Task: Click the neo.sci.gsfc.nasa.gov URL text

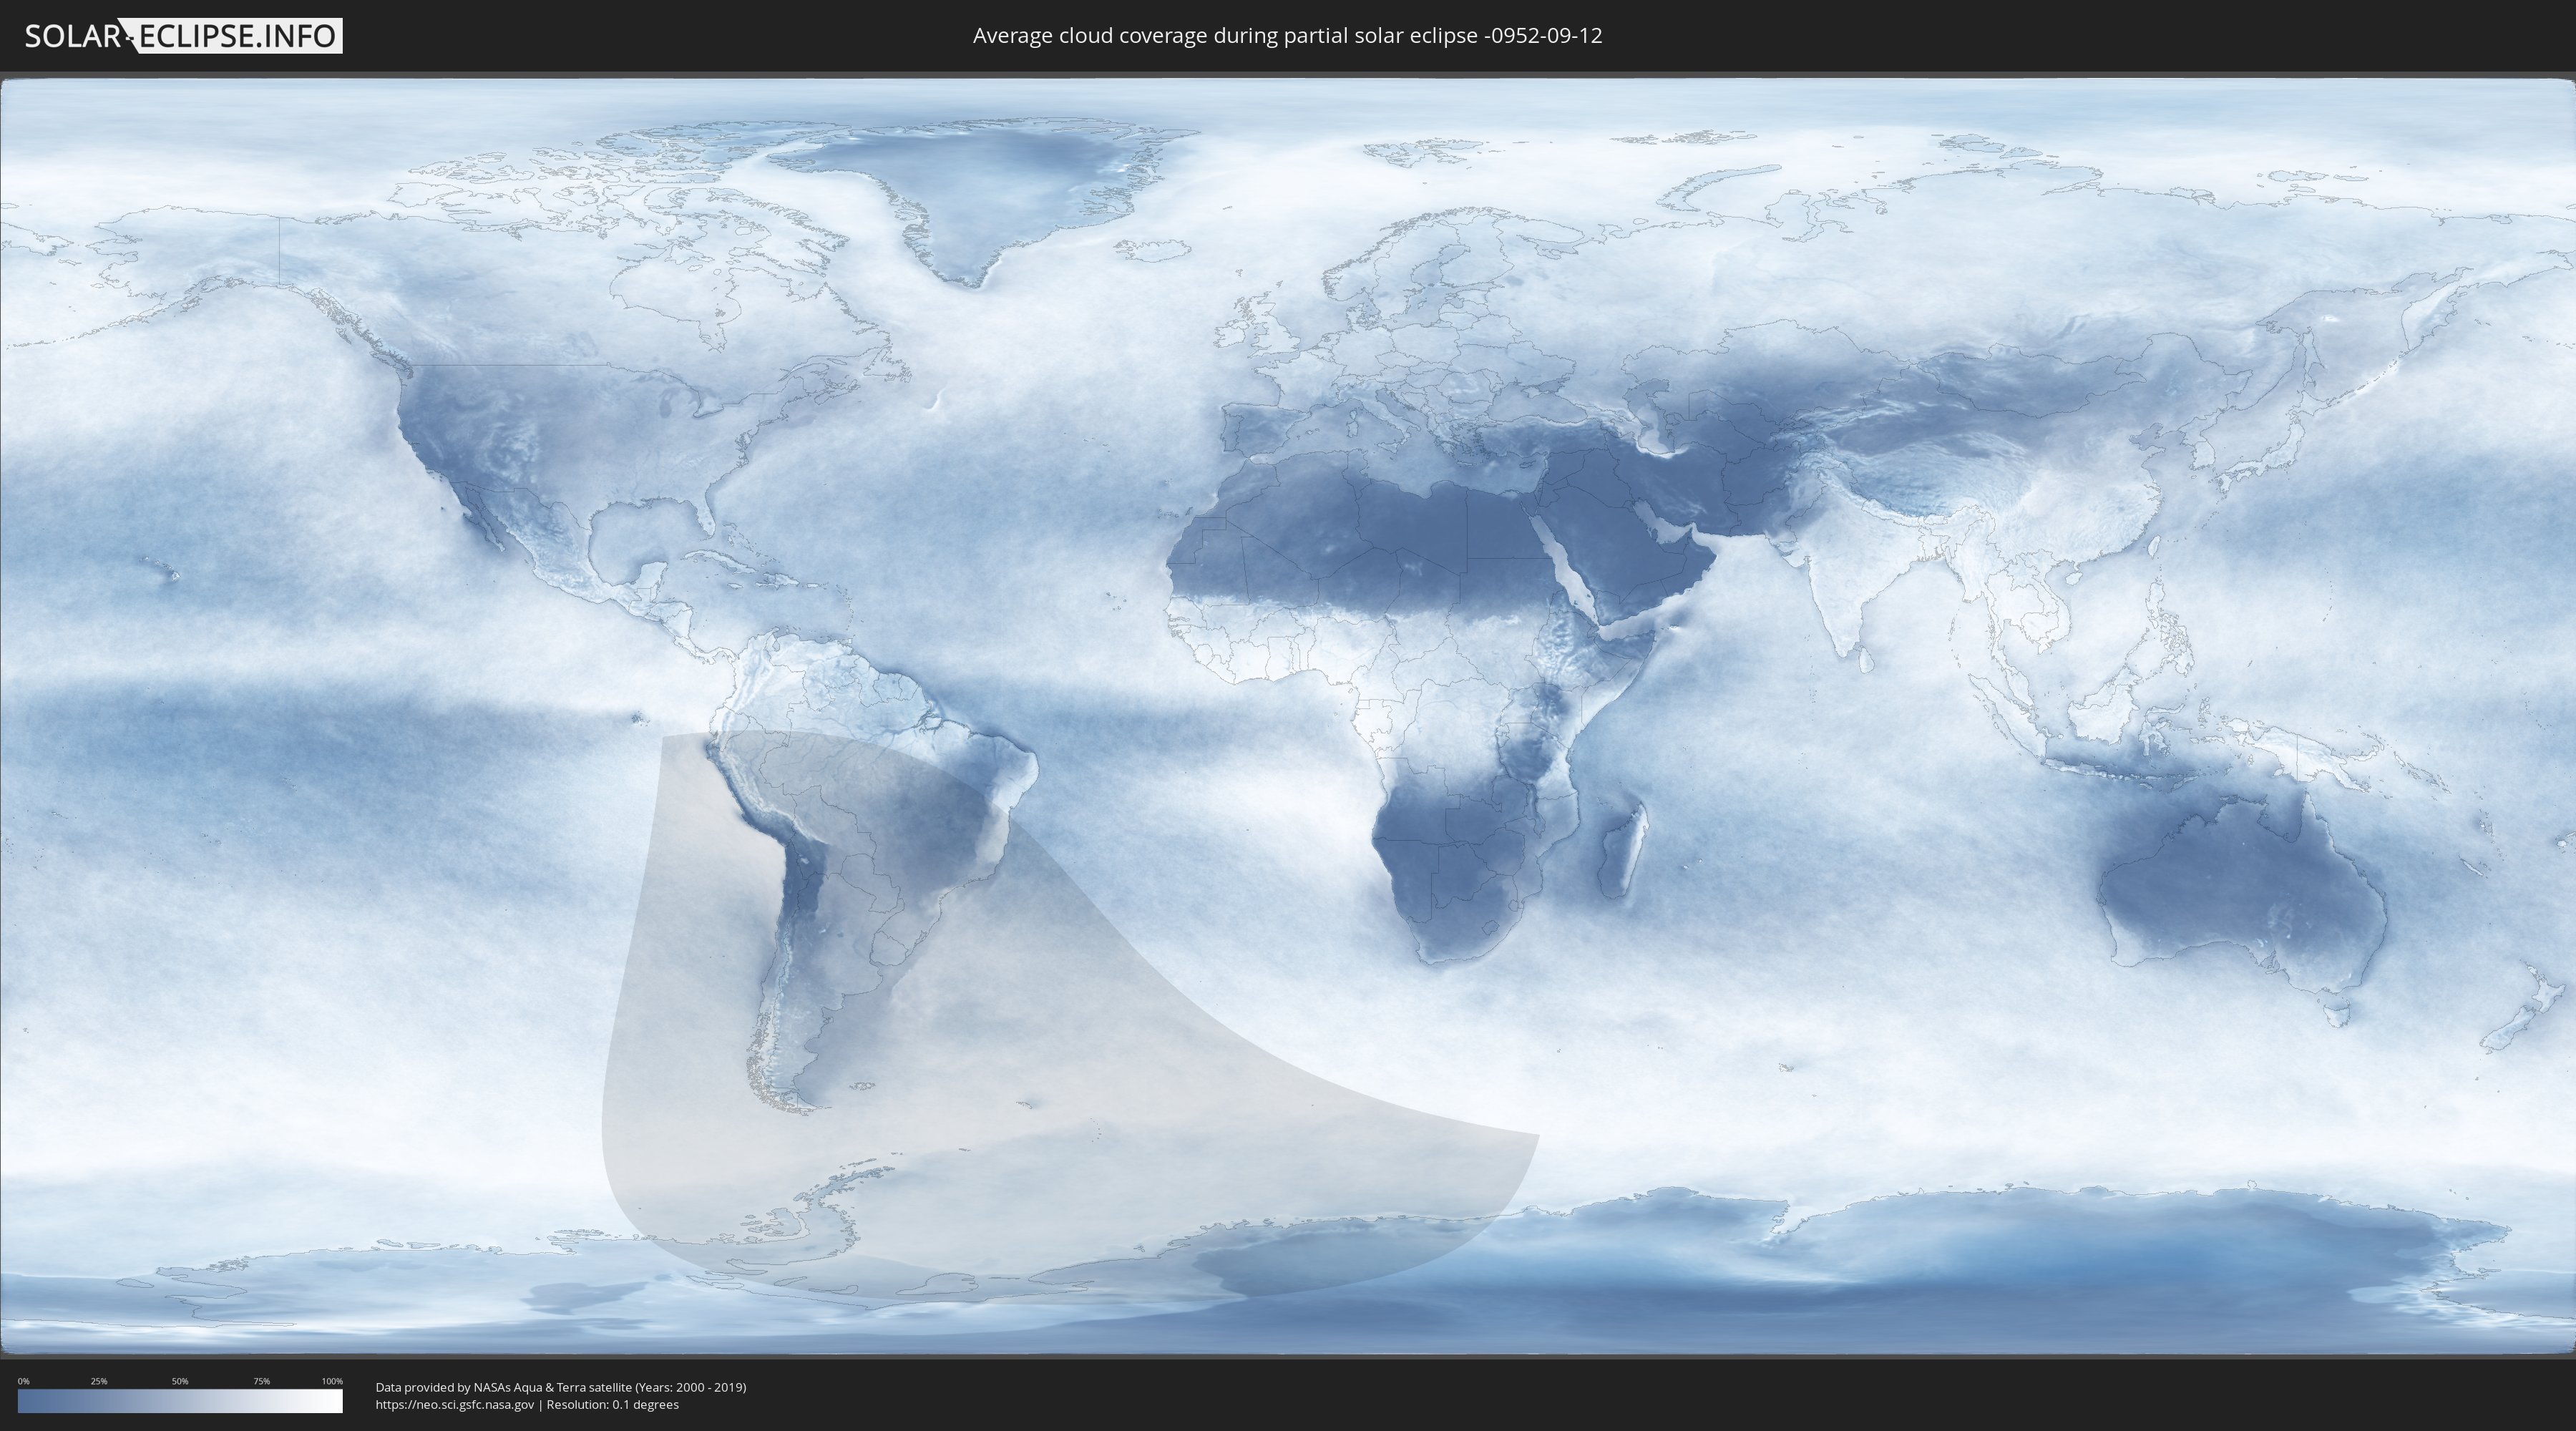Action: click(x=455, y=1405)
